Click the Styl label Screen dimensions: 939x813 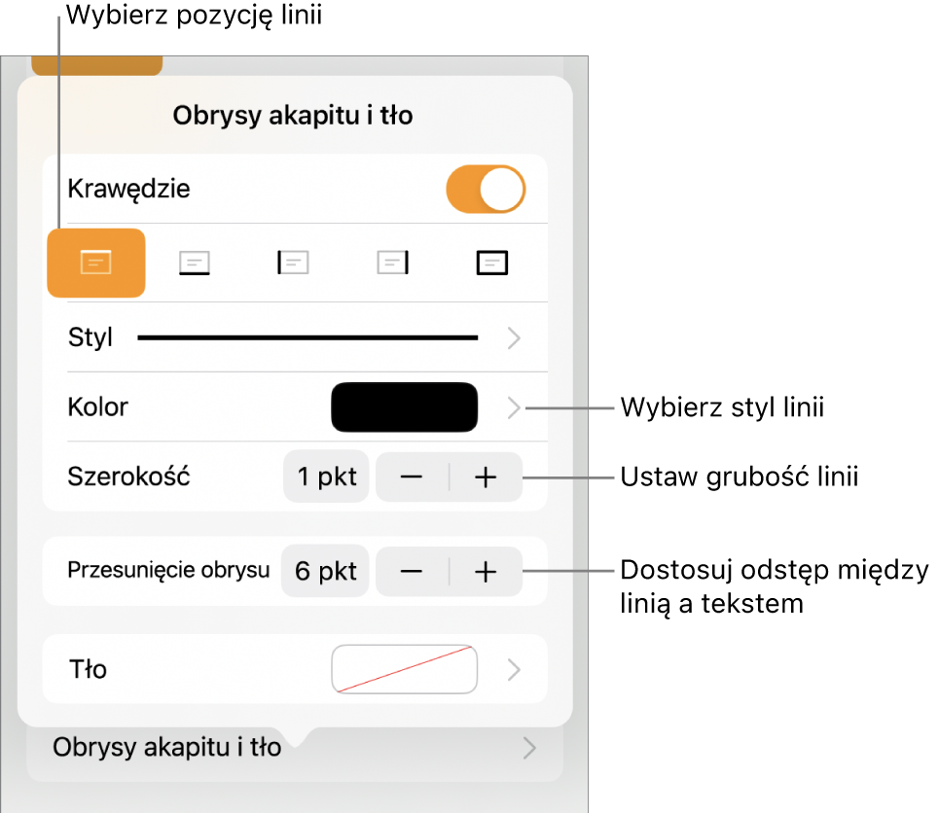click(x=90, y=338)
